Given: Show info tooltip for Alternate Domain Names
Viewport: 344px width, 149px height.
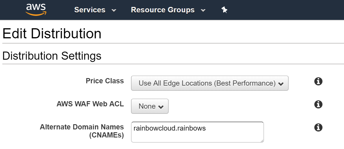Looking at the screenshot, I should coord(318,127).
